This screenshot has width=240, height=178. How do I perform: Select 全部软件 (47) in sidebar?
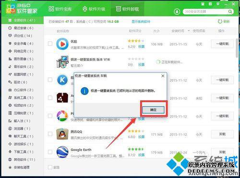click(x=23, y=20)
